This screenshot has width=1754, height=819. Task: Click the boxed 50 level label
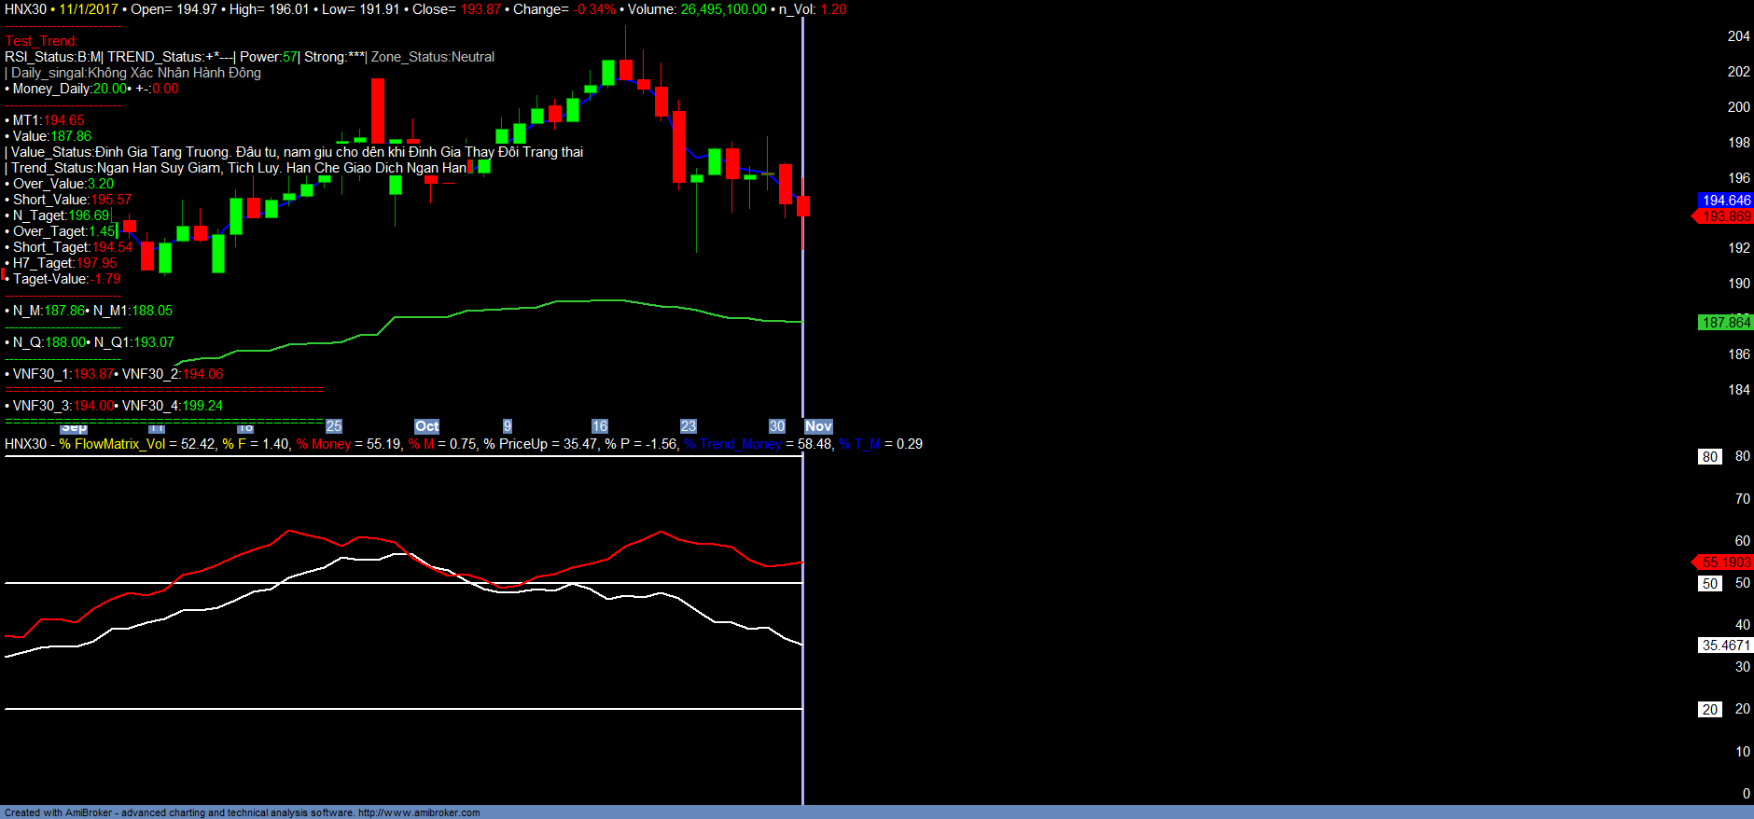(1709, 584)
